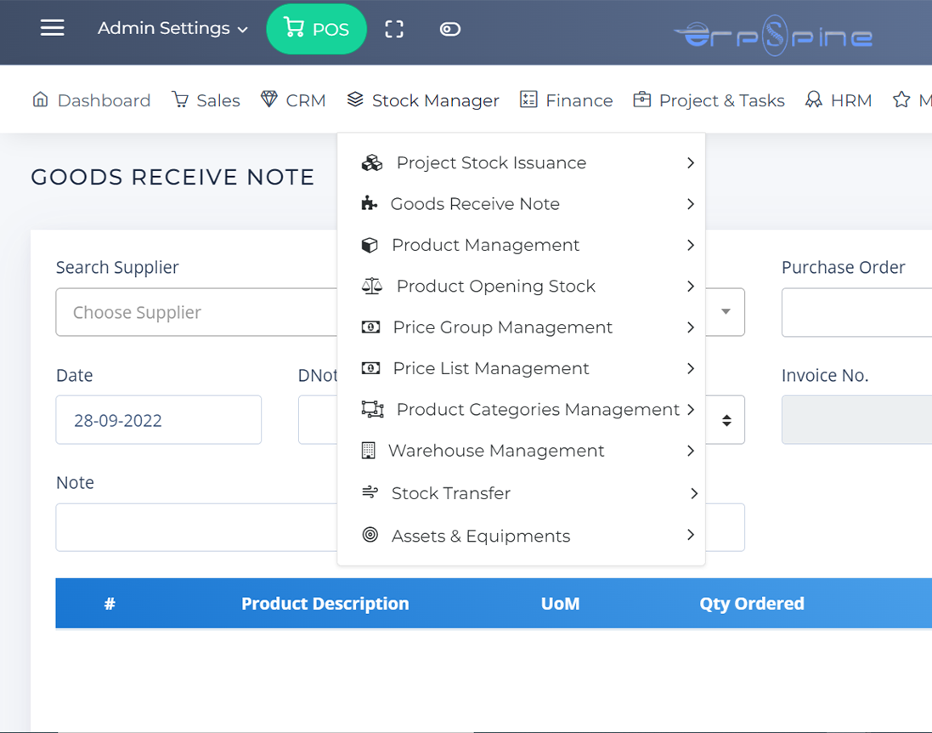Toggle the pill switch in top bar

pos(449,29)
